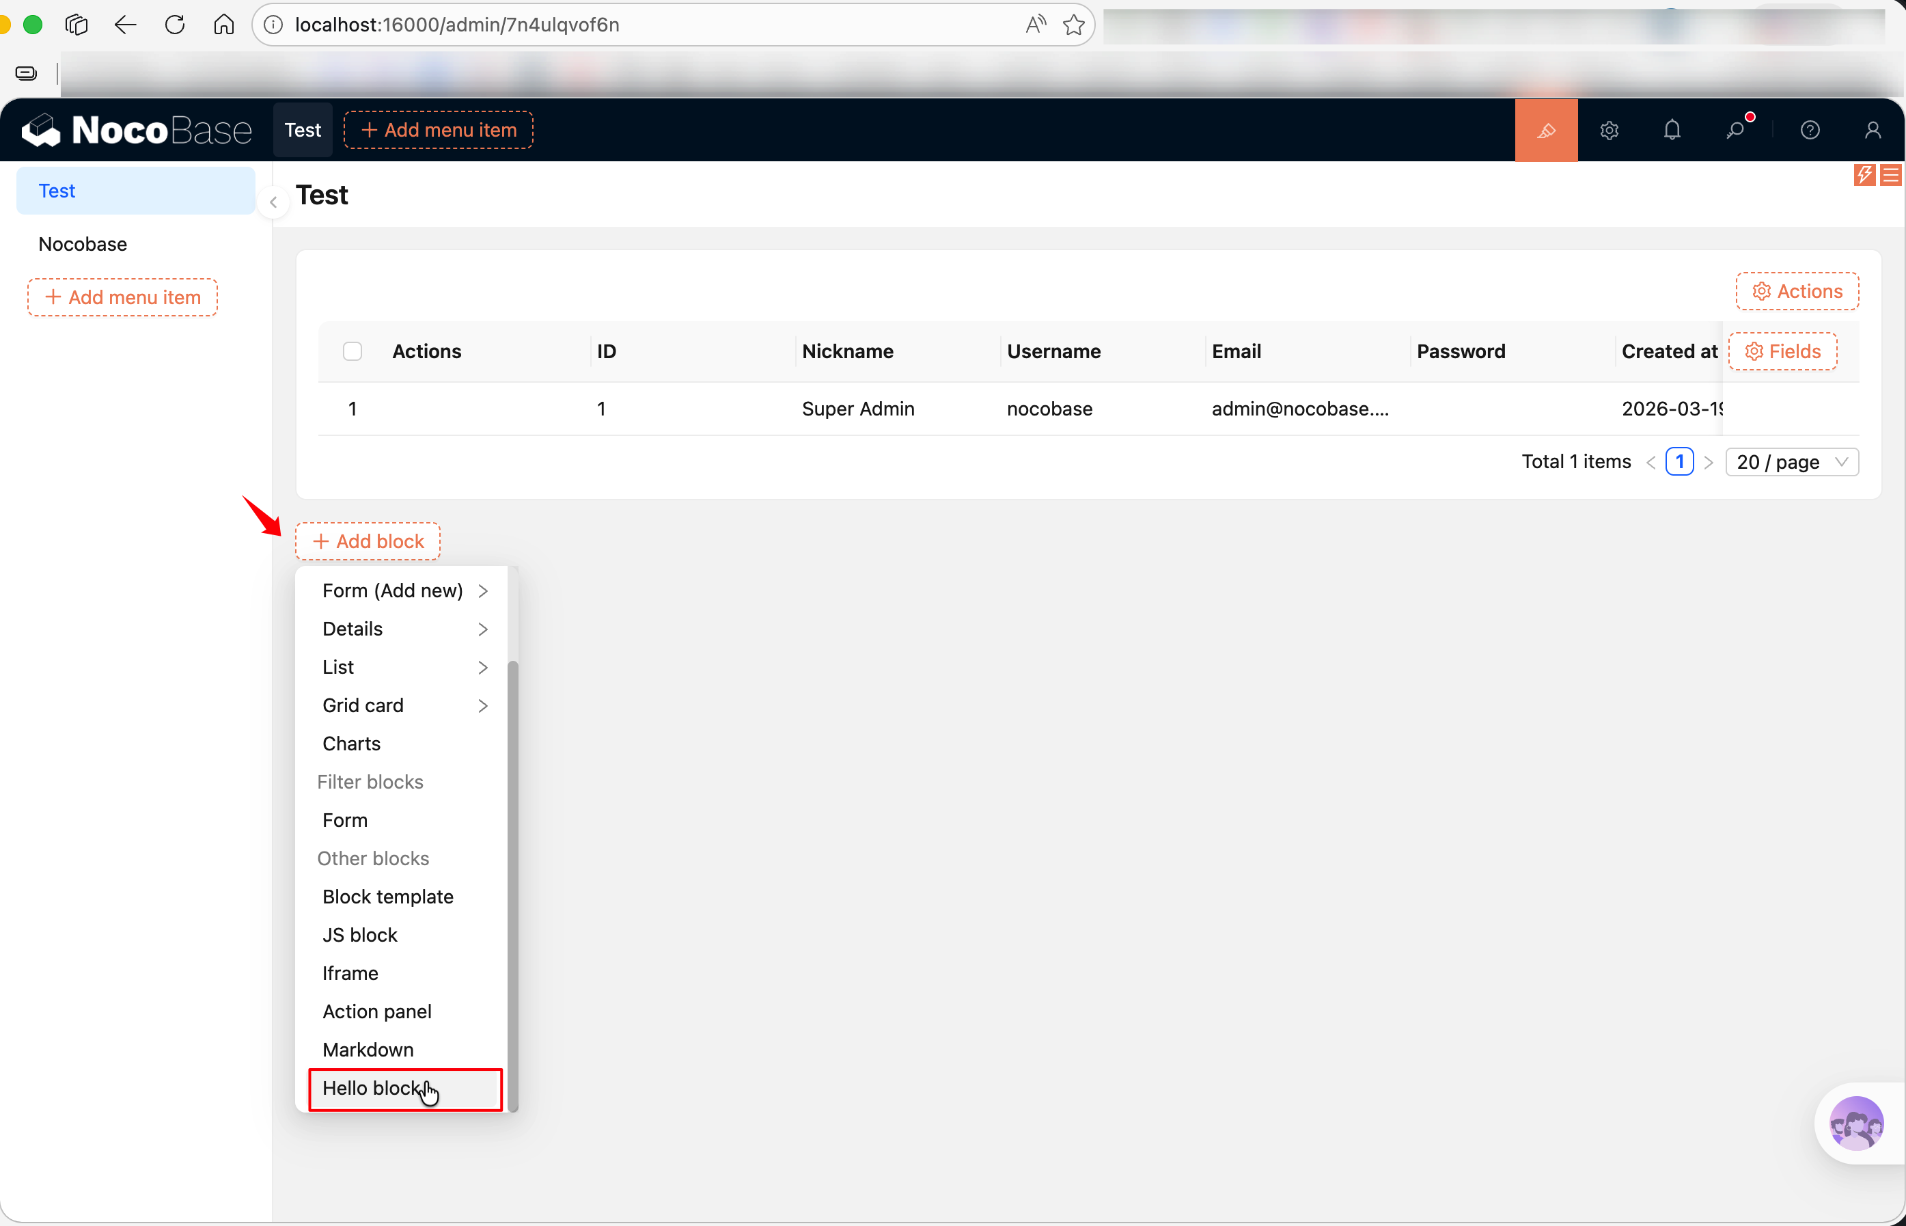The width and height of the screenshot is (1906, 1226).
Task: Click the table Fields configuration button
Action: click(1782, 351)
